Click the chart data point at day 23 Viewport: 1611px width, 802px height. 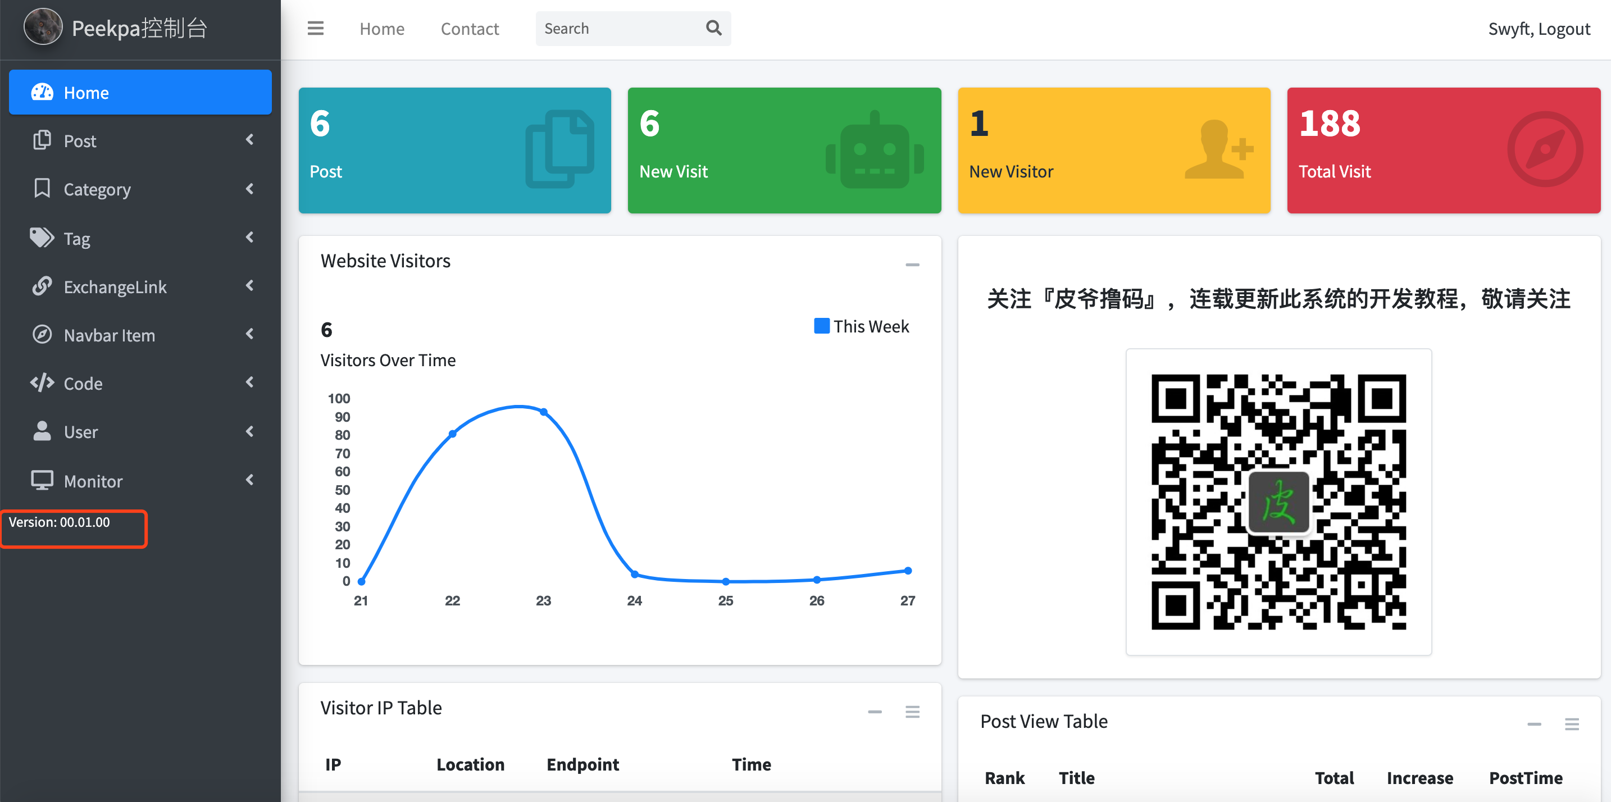click(544, 411)
